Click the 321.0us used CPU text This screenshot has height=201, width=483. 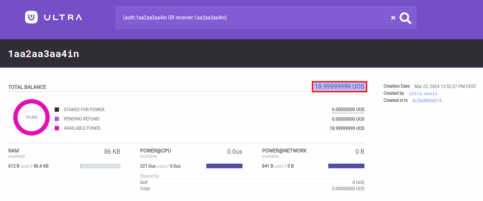tap(153, 166)
